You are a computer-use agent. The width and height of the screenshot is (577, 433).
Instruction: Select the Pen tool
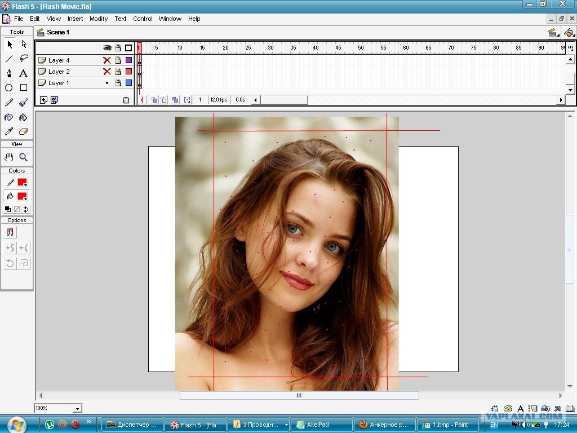pyautogui.click(x=9, y=73)
